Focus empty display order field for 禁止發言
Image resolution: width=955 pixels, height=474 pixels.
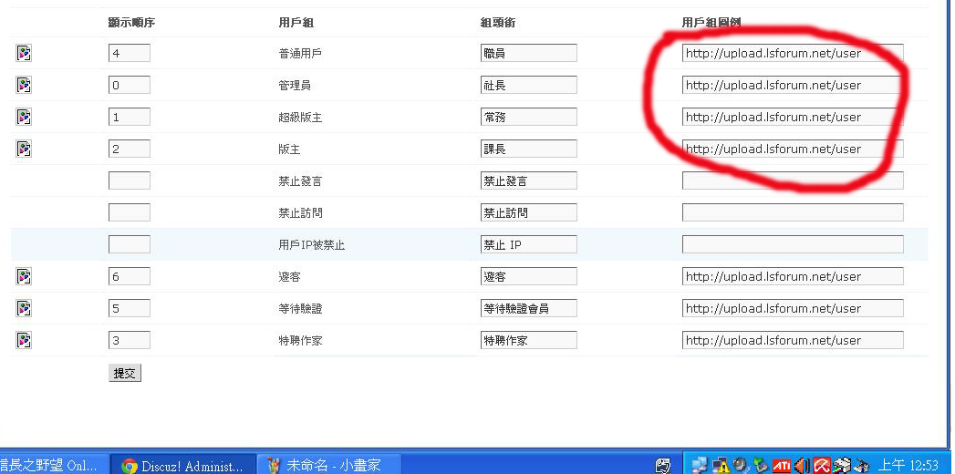tap(129, 180)
